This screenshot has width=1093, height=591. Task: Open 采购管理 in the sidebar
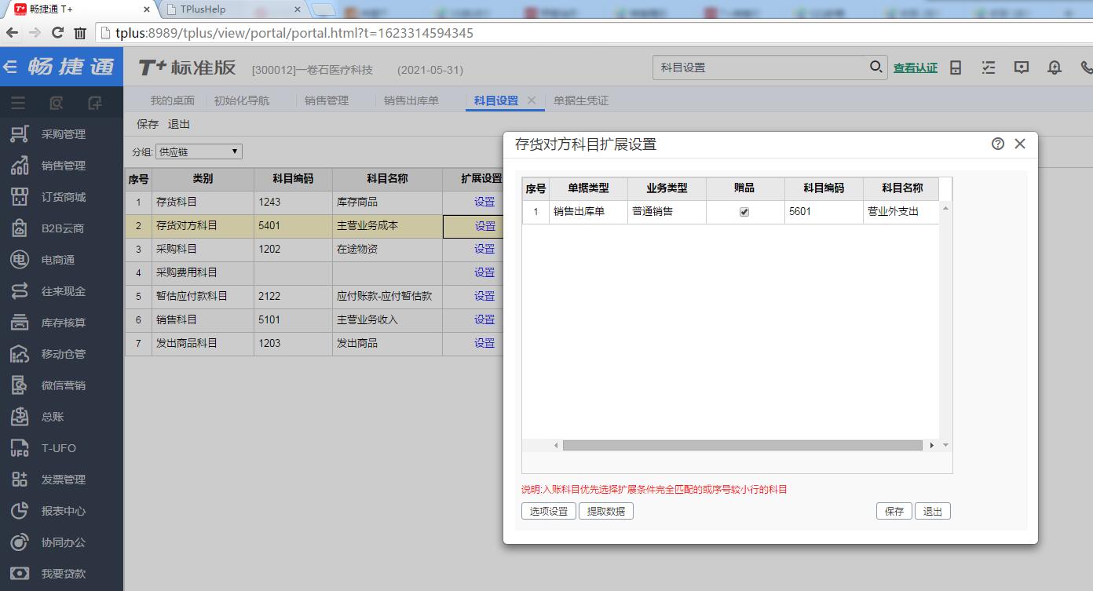[61, 134]
